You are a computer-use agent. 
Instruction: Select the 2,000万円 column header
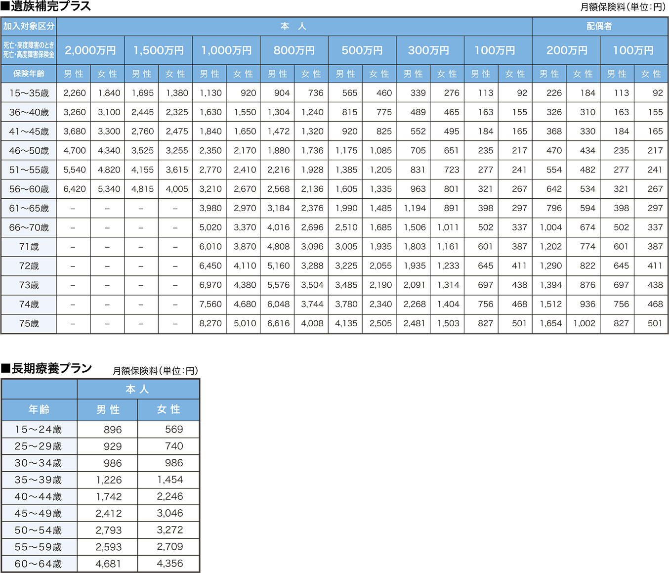point(90,50)
